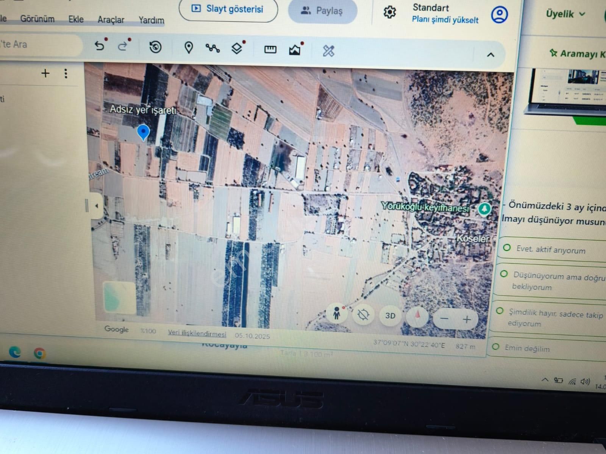
Task: Select 'Şimdilik hayır, sadece takip ediyorum'
Action: tap(500, 311)
